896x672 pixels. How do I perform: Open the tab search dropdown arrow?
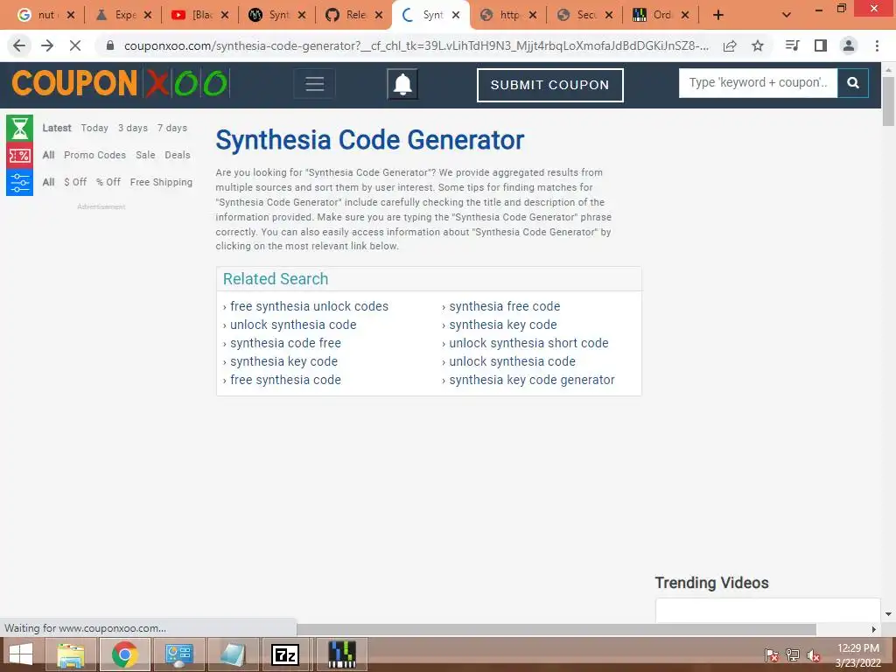[x=787, y=15]
